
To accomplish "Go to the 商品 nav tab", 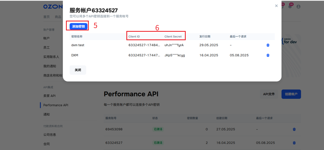I will coord(58,17).
